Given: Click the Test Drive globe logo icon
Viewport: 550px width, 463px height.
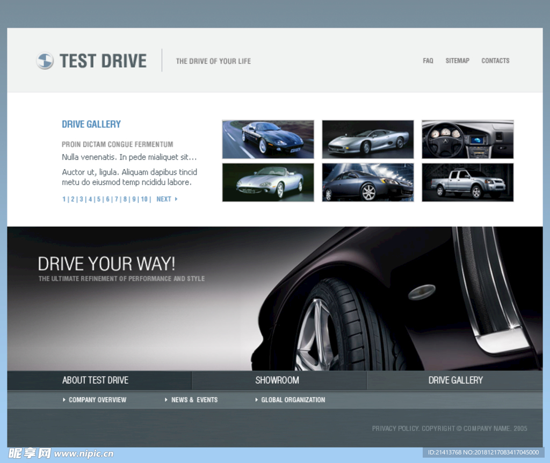Looking at the screenshot, I should (45, 61).
